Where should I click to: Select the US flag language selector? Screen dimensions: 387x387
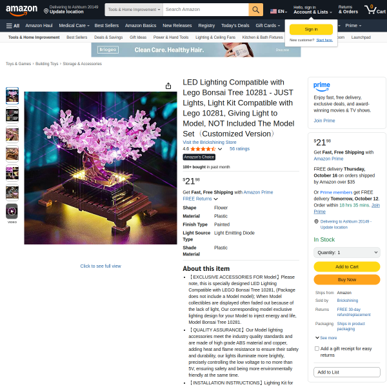(x=279, y=12)
